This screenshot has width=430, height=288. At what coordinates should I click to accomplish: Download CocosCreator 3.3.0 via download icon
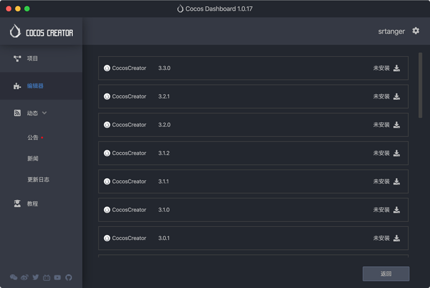[396, 68]
